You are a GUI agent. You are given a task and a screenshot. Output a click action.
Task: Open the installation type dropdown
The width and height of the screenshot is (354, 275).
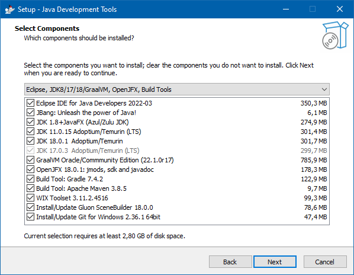177,89
